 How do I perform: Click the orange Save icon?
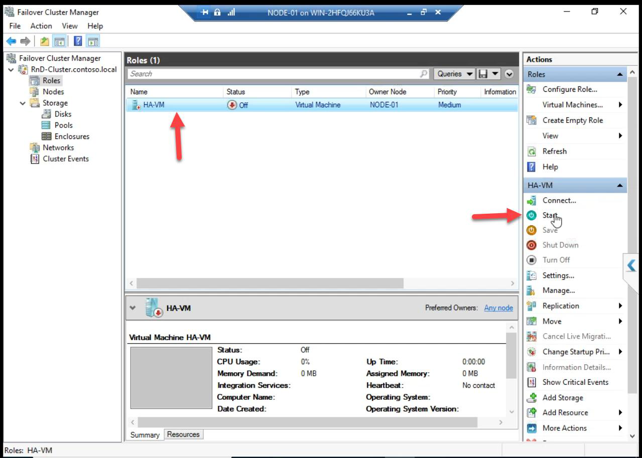(x=532, y=230)
